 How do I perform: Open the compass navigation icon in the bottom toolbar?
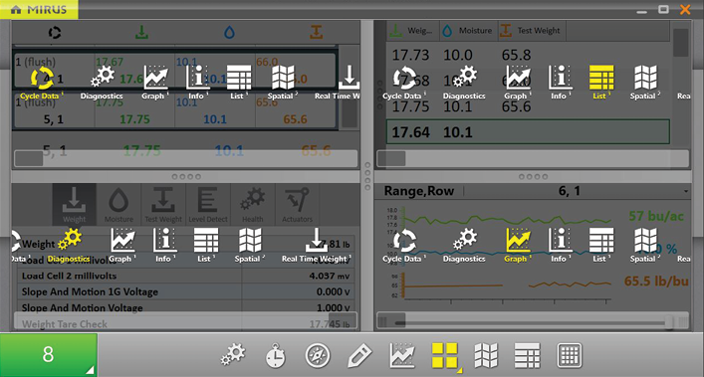click(x=318, y=355)
